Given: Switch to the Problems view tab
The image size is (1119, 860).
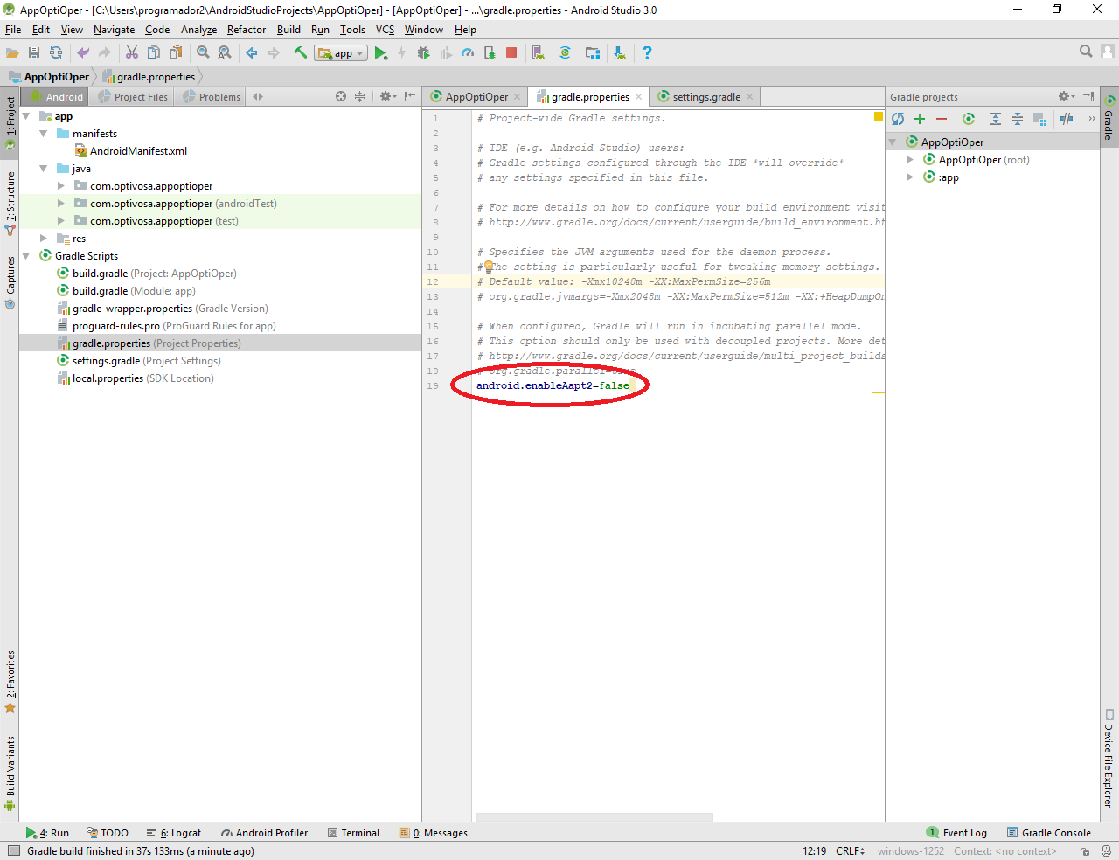Looking at the screenshot, I should coord(211,97).
